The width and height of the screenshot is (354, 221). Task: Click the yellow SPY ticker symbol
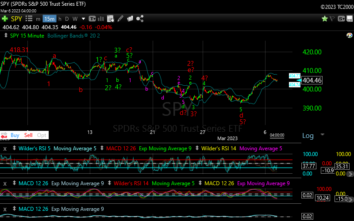tap(16, 19)
